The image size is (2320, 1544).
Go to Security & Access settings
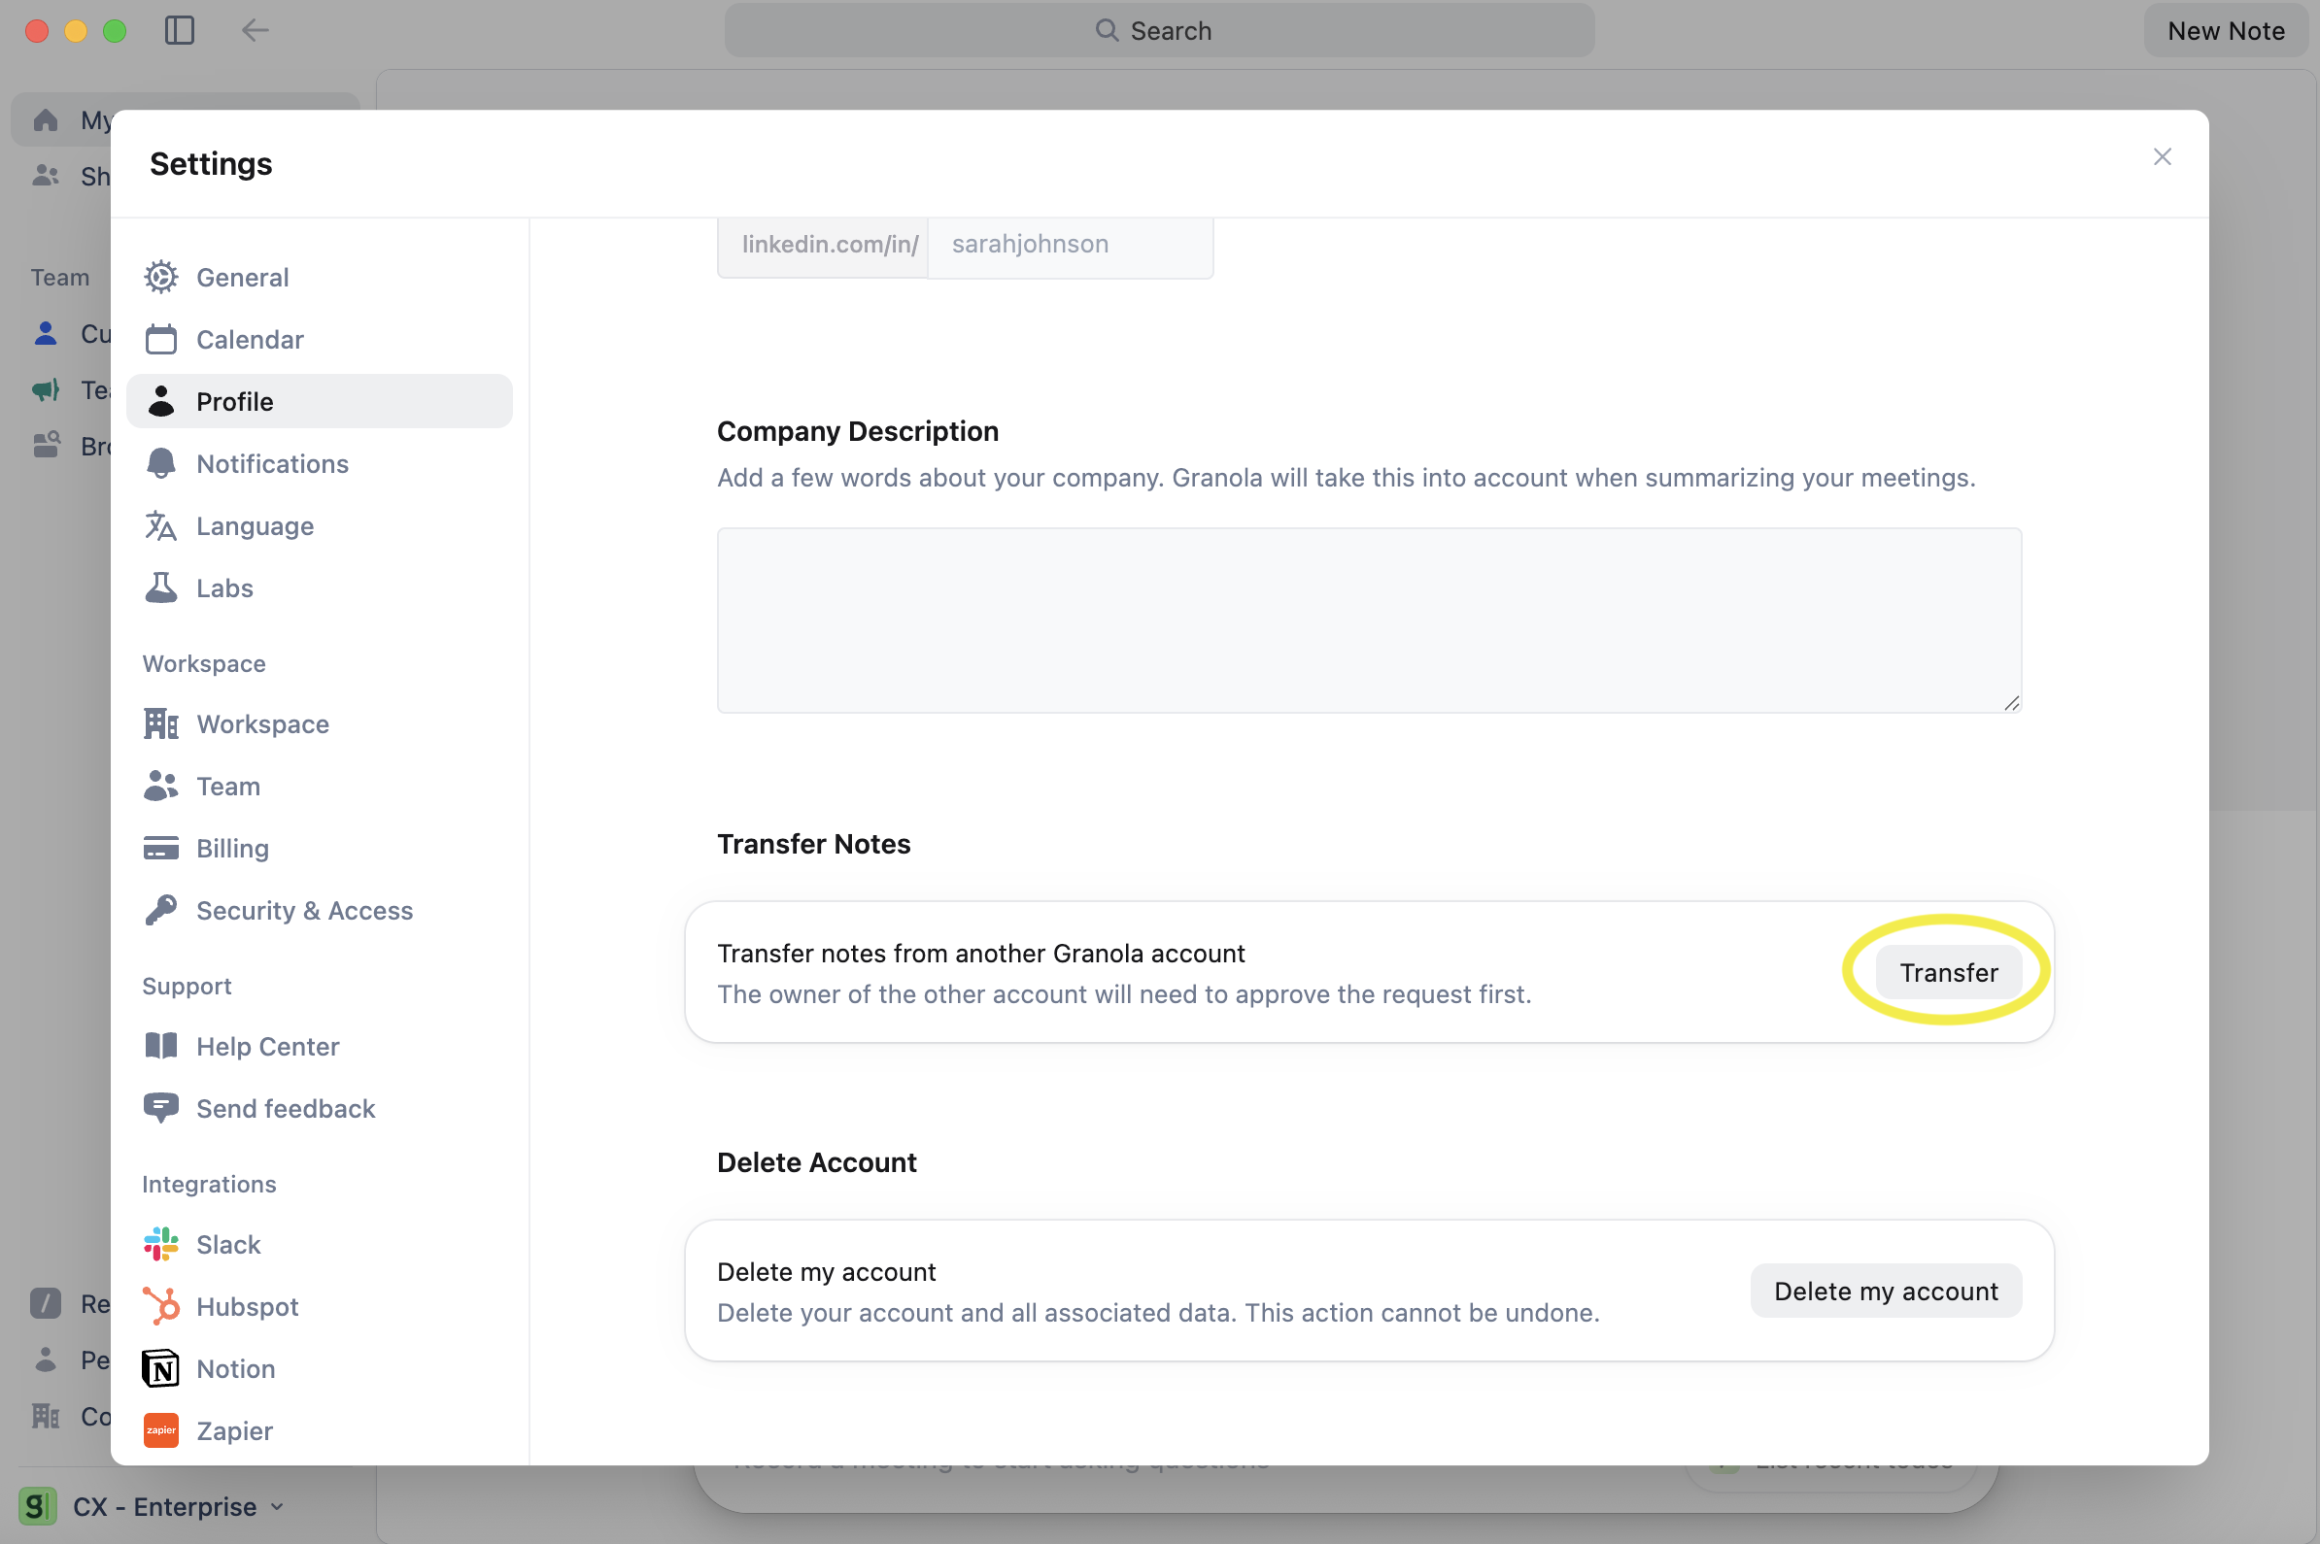pos(303,911)
